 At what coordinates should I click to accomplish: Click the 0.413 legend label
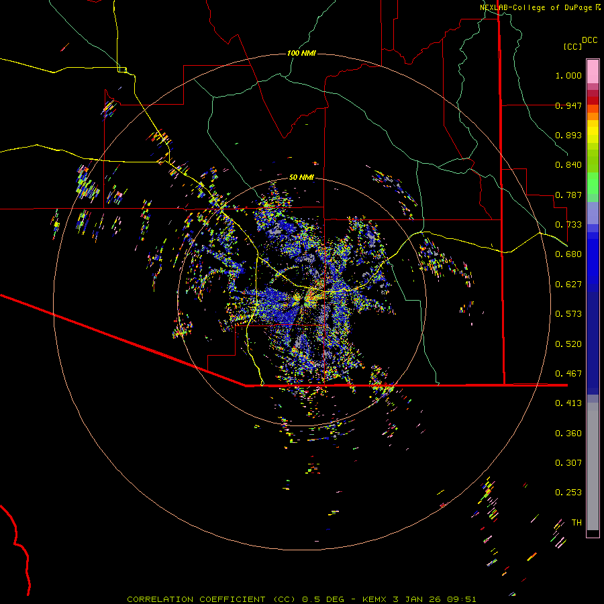point(568,403)
